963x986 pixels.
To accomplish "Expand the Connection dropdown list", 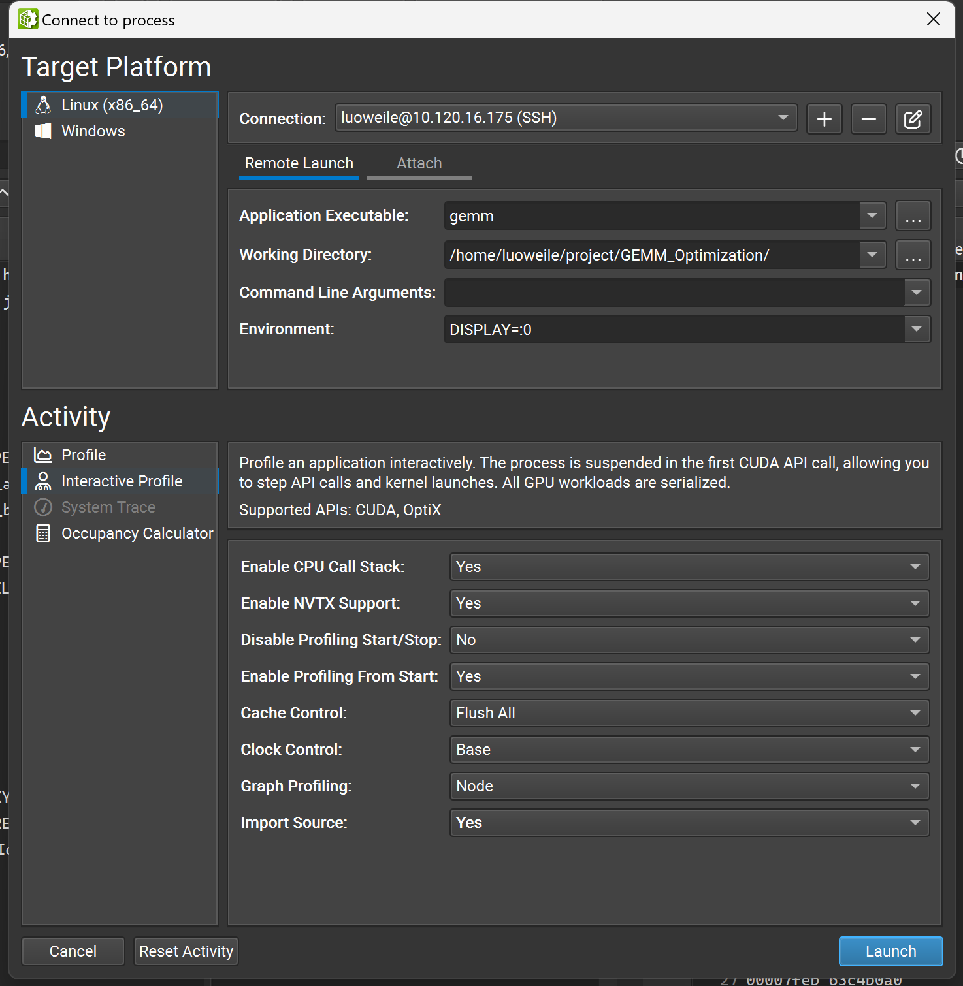I will click(x=565, y=118).
